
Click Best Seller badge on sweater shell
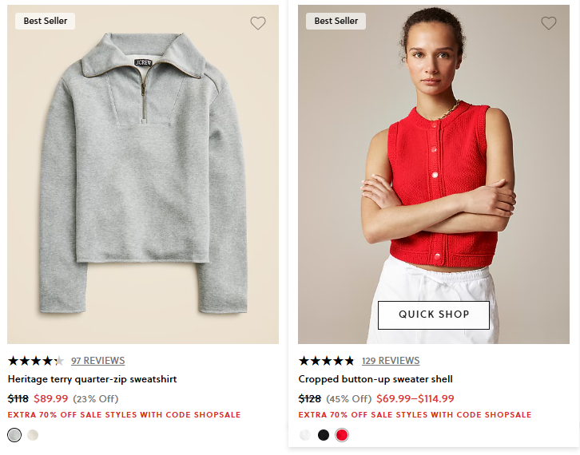[x=336, y=21]
